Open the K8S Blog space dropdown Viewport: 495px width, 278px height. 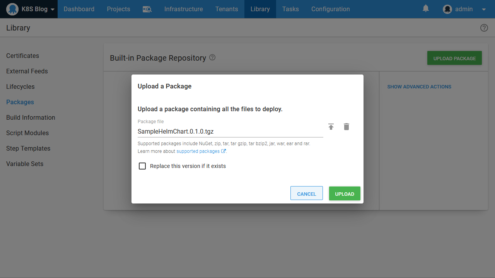[x=53, y=9]
